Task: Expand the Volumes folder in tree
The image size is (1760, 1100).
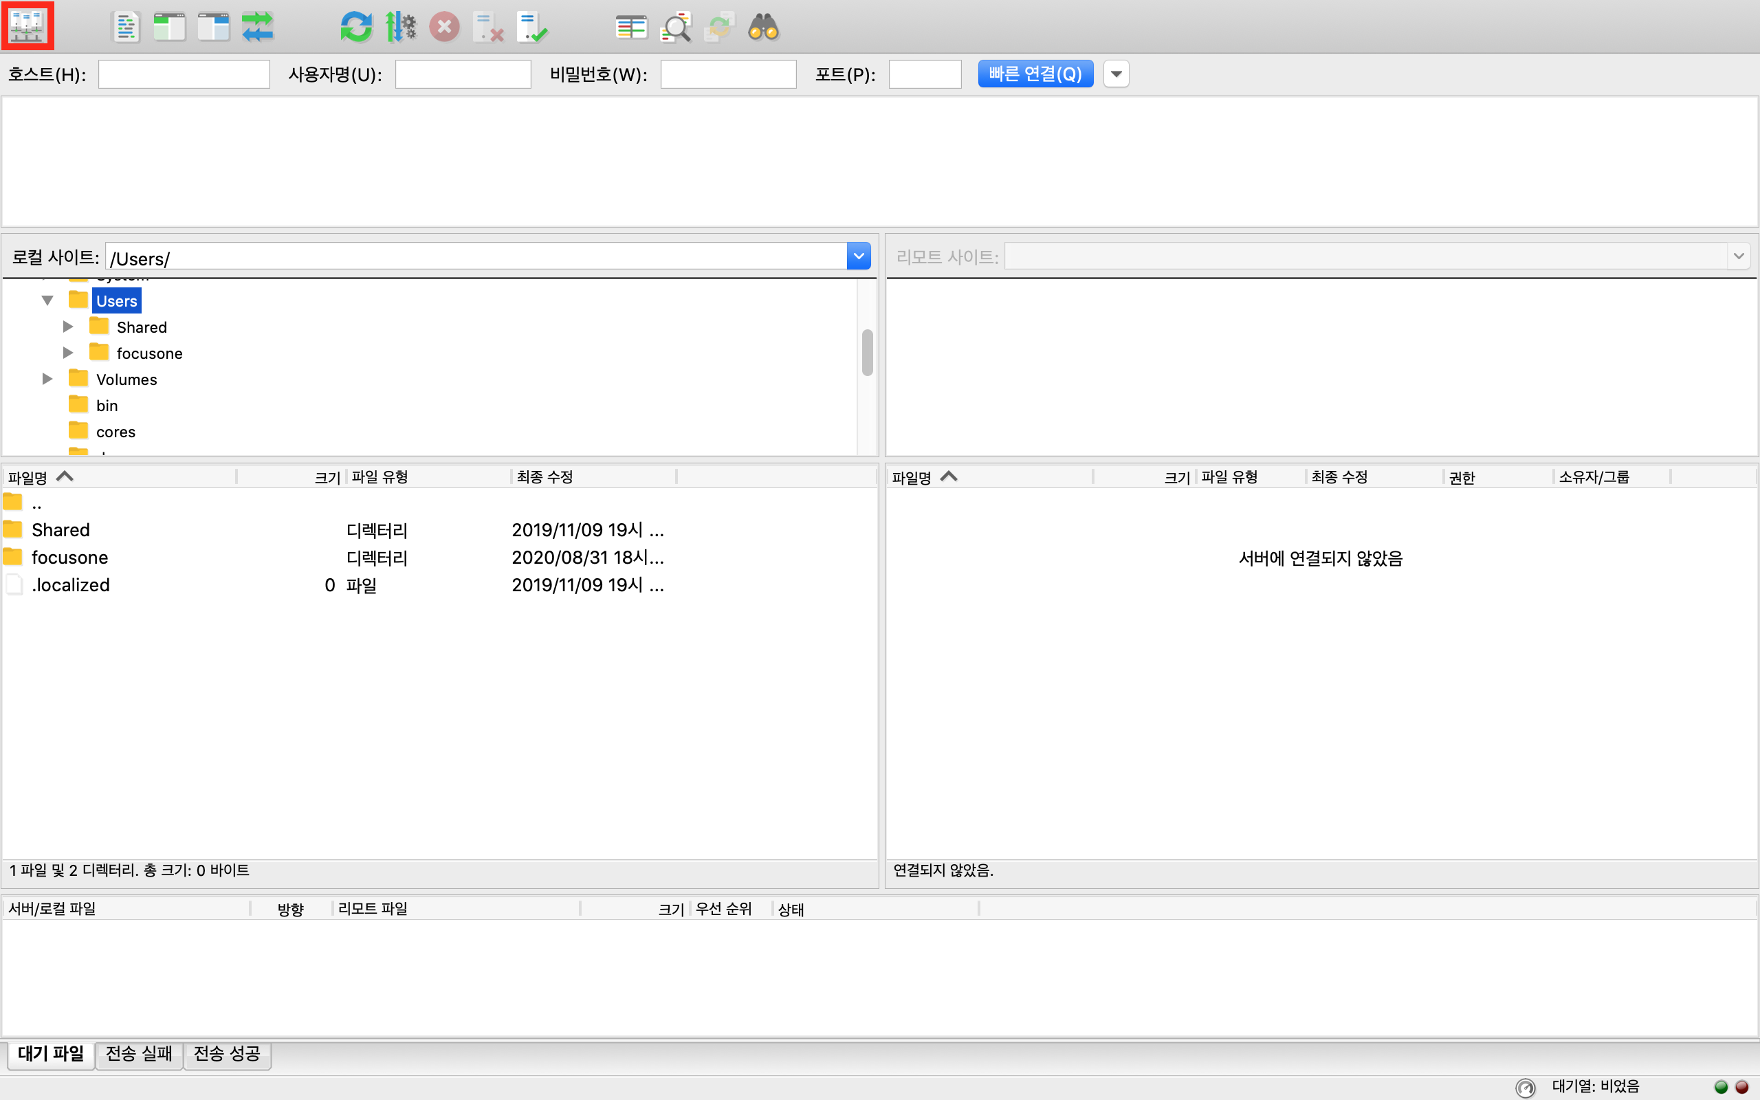Action: pos(47,379)
